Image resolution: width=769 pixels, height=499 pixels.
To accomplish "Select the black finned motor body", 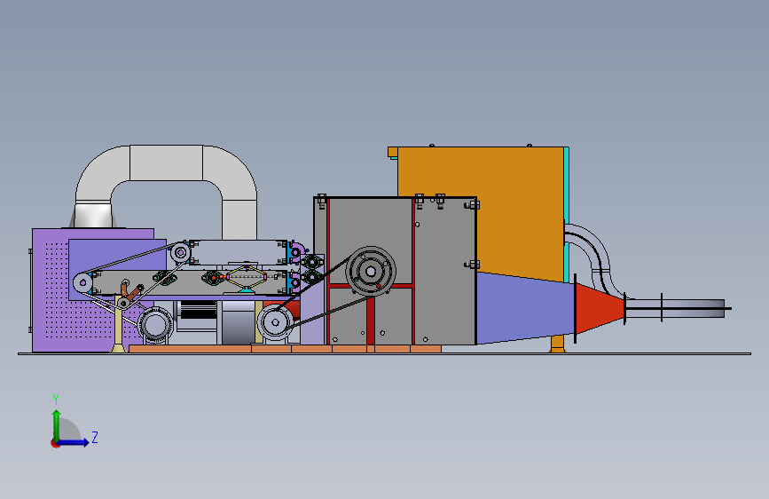I will point(197,311).
